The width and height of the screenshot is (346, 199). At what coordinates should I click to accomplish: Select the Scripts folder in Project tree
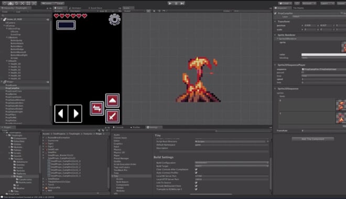tap(17, 153)
